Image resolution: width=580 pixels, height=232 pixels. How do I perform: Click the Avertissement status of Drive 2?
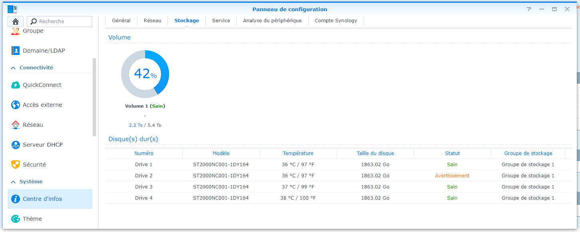[x=452, y=176]
